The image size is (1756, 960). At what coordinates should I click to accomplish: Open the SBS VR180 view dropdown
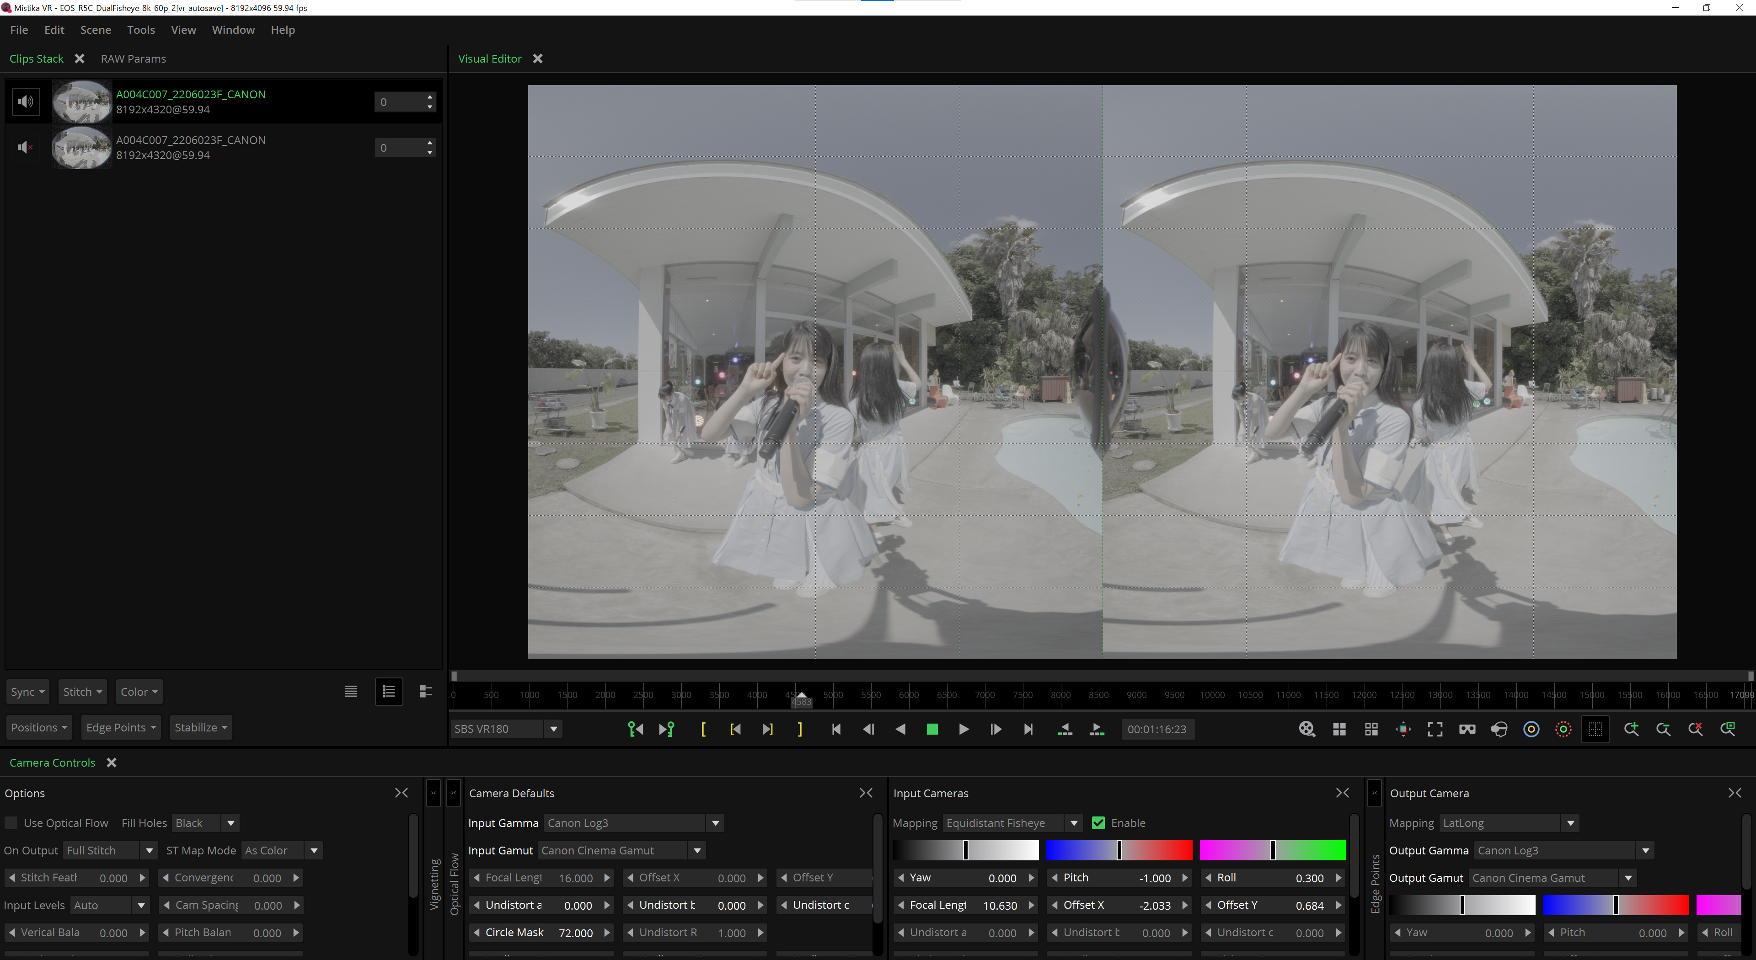pos(553,729)
